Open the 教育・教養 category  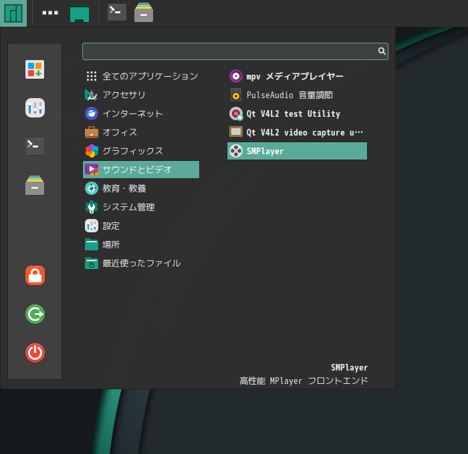click(141, 188)
